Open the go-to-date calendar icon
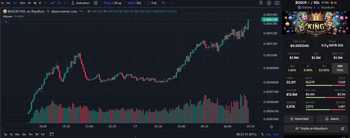The height and width of the screenshot is (138, 350). [51, 134]
